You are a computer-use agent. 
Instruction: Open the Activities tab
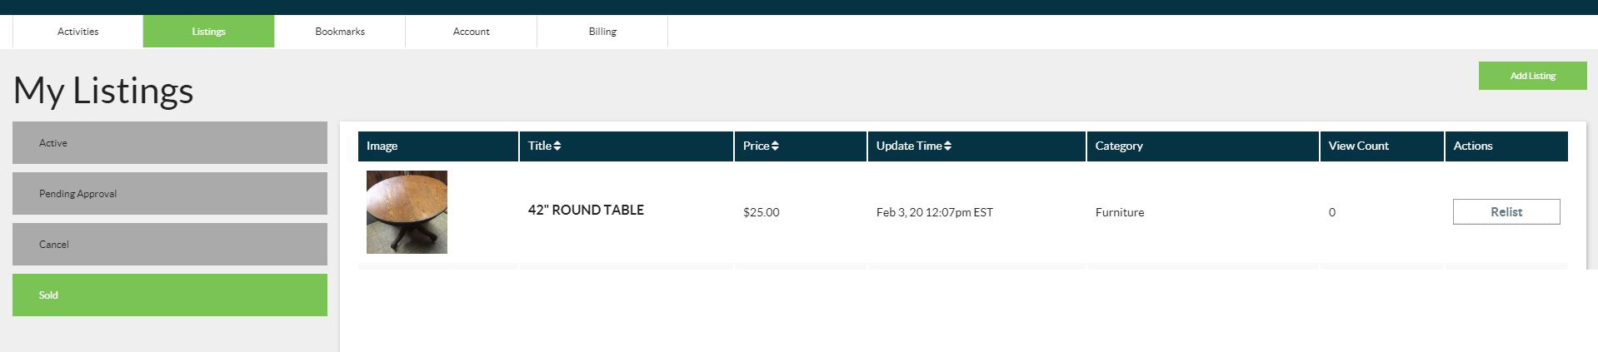(77, 32)
